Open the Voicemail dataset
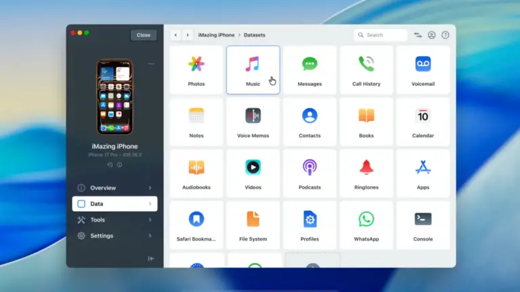520x292 pixels. [423, 70]
